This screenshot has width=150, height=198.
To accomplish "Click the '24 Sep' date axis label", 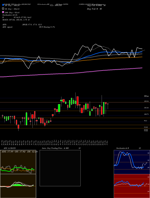I will pos(2,142).
